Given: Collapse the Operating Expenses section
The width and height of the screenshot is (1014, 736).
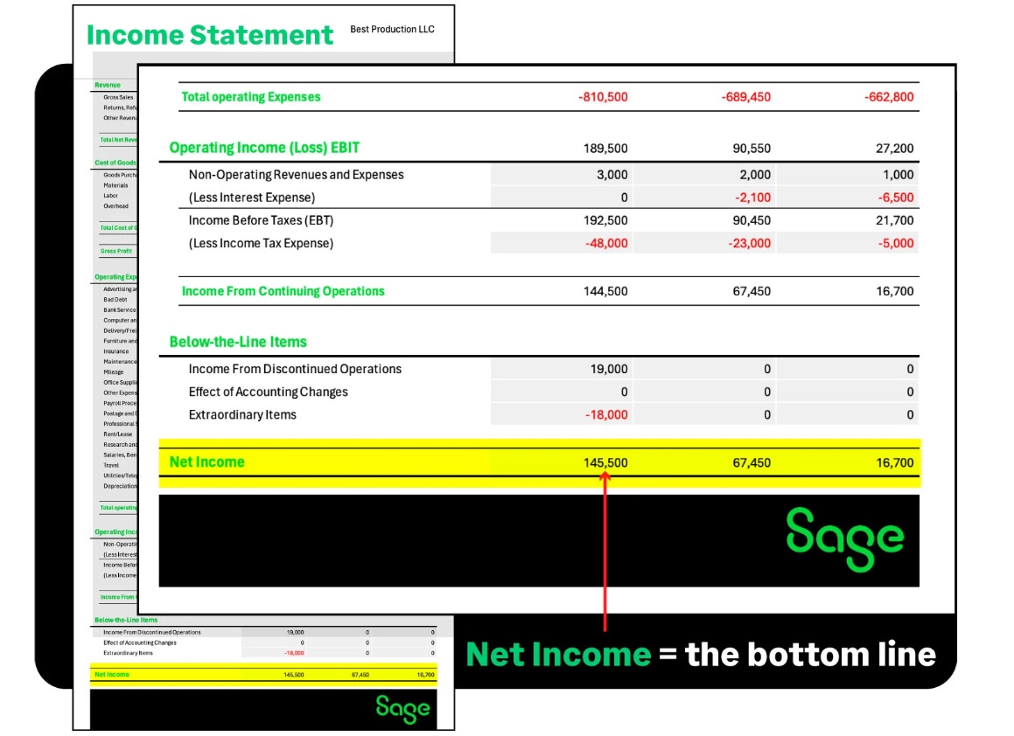Looking at the screenshot, I should 116,276.
